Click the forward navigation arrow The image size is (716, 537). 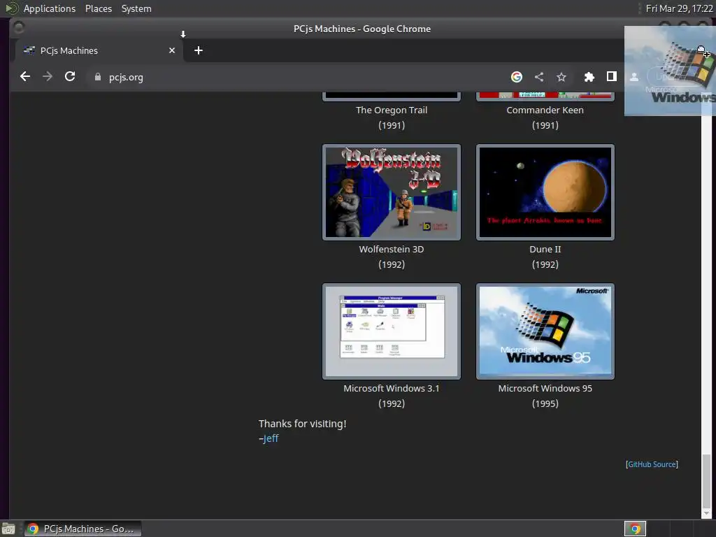tap(48, 77)
